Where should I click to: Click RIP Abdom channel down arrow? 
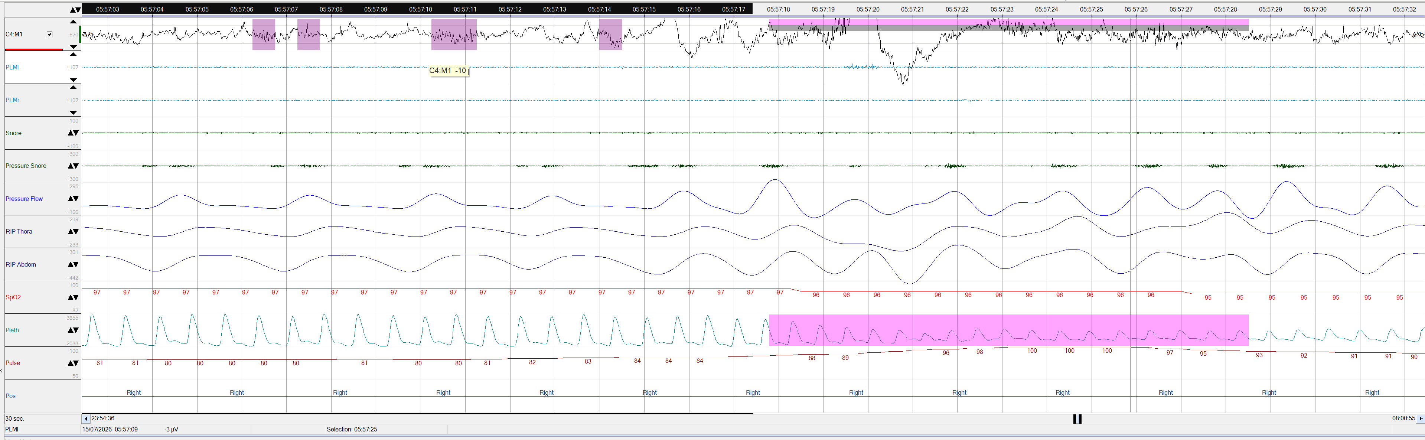point(76,264)
